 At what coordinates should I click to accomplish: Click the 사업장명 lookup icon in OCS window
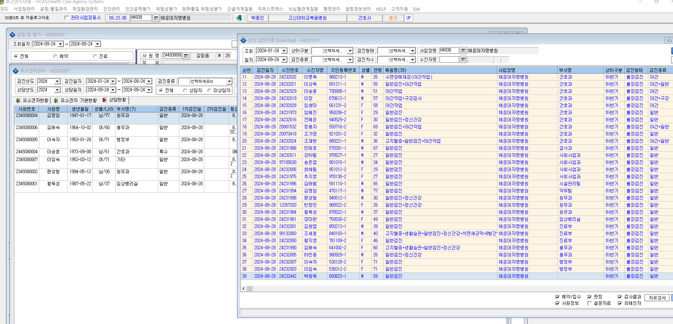click(463, 51)
